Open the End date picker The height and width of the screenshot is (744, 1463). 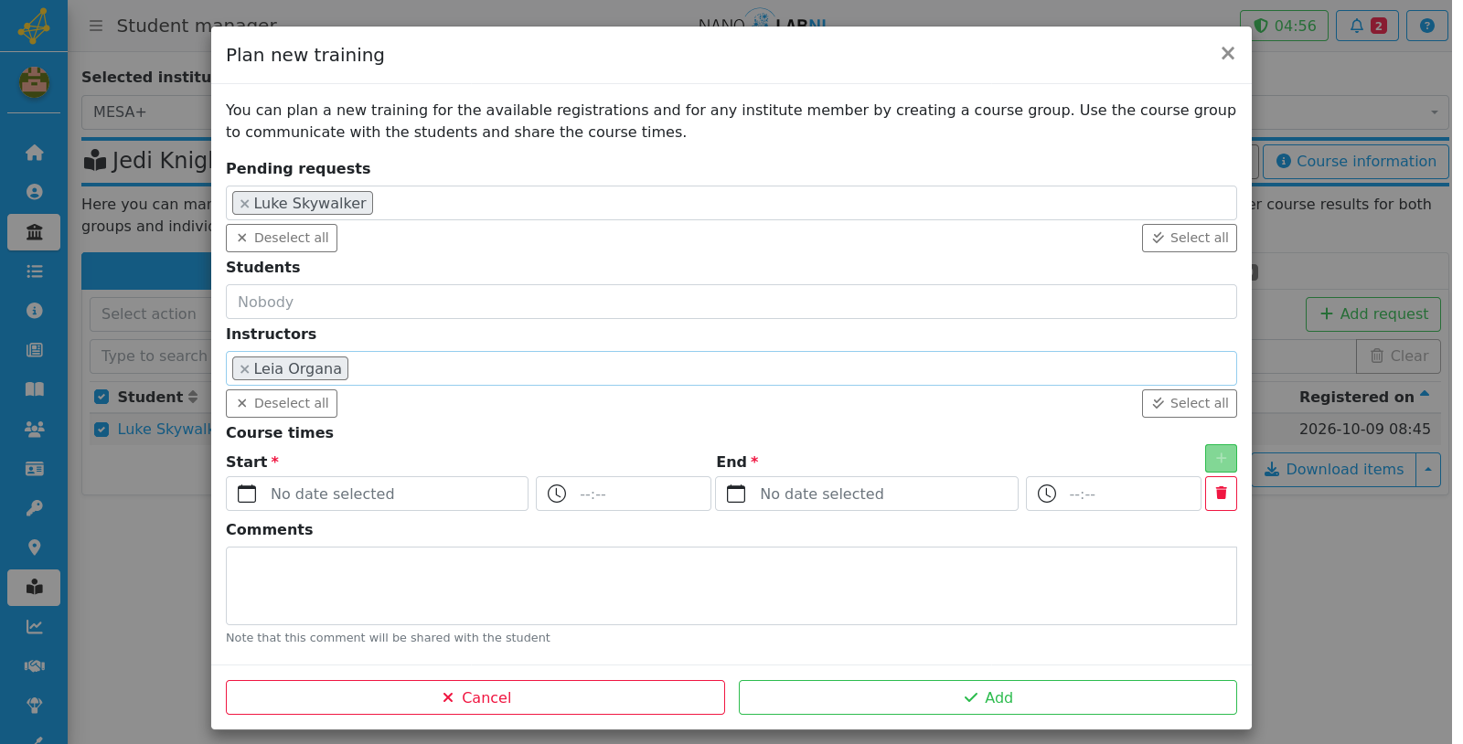[x=866, y=494]
